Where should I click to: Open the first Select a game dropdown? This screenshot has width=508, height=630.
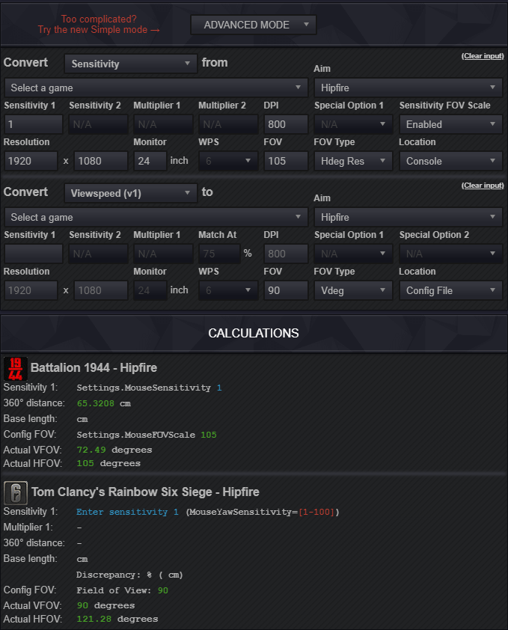tap(156, 88)
